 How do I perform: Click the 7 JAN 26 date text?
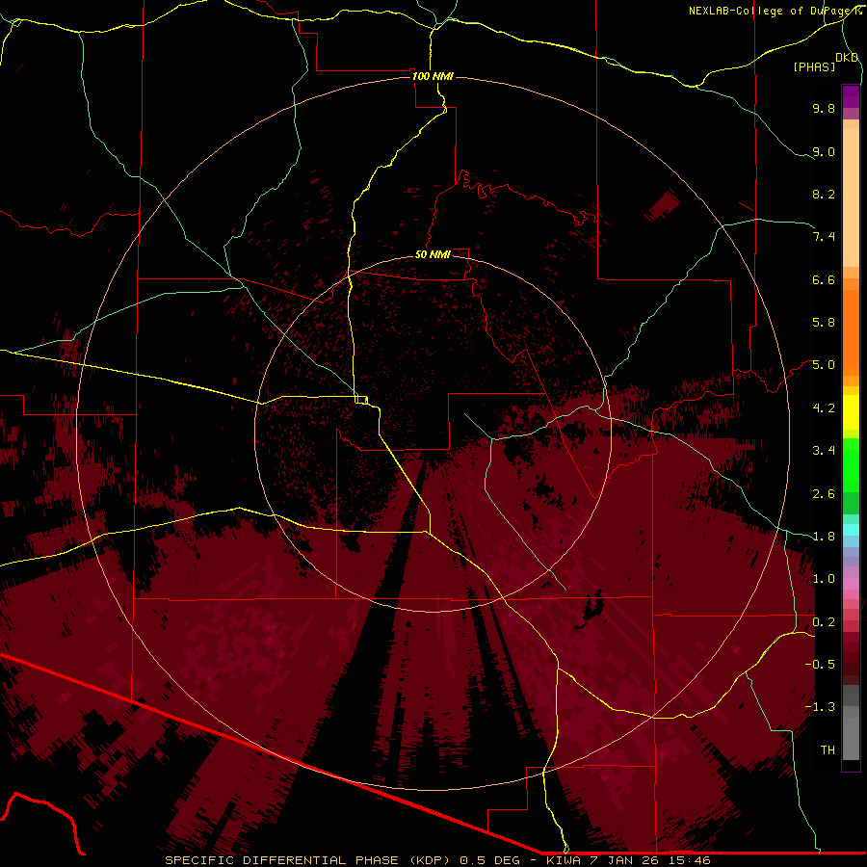(625, 860)
